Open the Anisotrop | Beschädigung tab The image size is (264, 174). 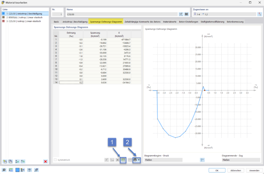click(x=75, y=22)
